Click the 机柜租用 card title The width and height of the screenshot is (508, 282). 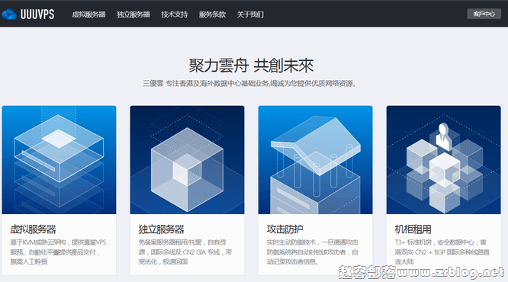click(413, 229)
